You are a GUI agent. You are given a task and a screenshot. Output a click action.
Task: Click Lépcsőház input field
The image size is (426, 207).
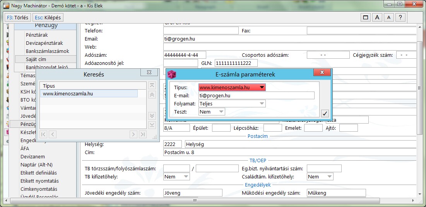point(273,128)
